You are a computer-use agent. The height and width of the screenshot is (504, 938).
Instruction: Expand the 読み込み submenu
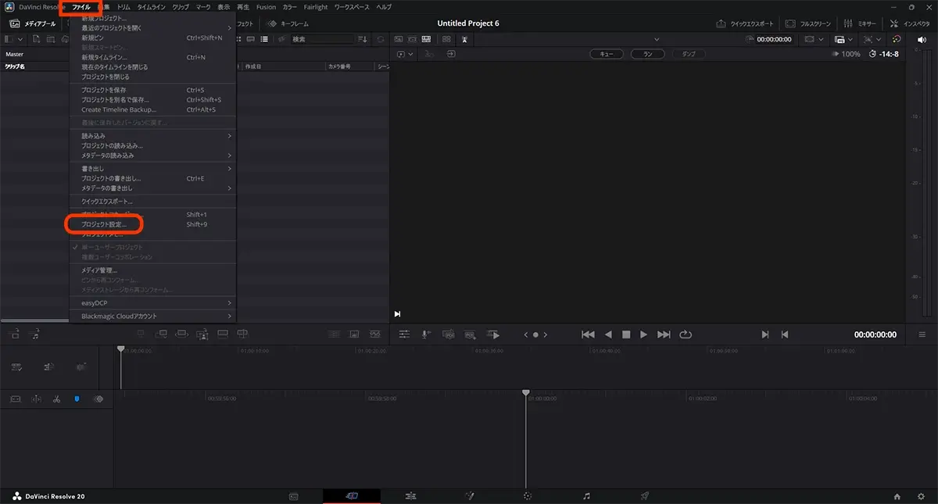(x=155, y=136)
